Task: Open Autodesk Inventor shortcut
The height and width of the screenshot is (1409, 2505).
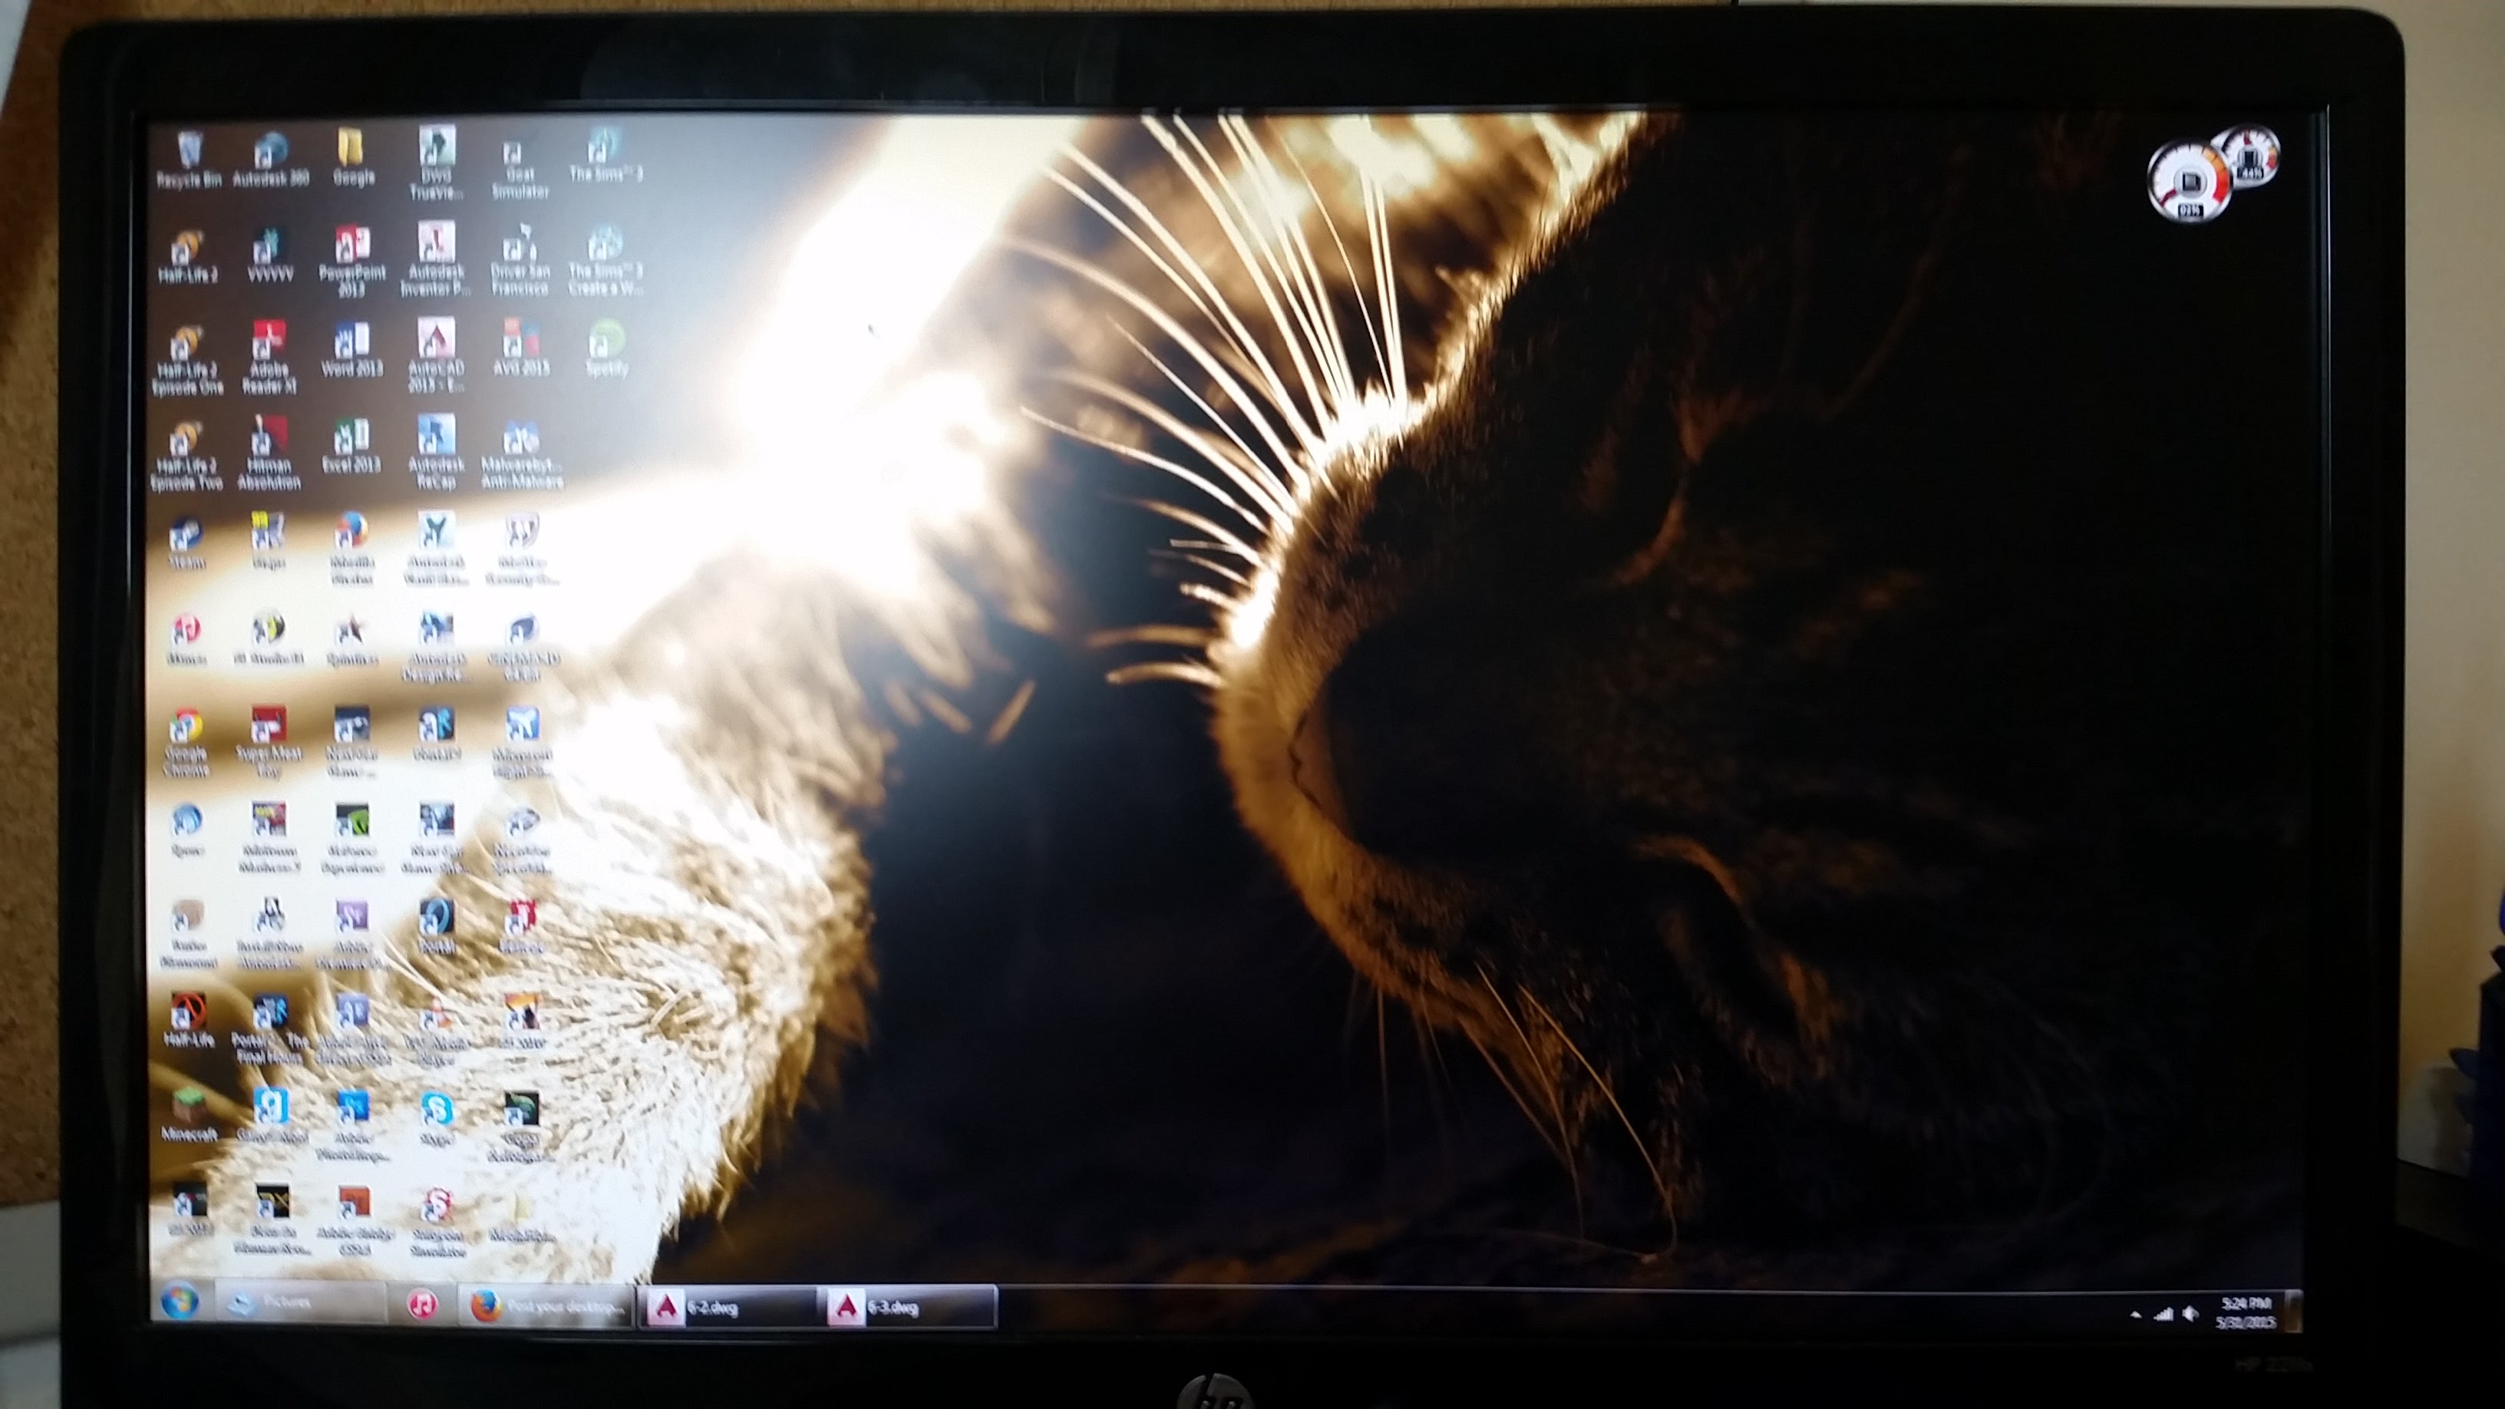Action: point(436,259)
